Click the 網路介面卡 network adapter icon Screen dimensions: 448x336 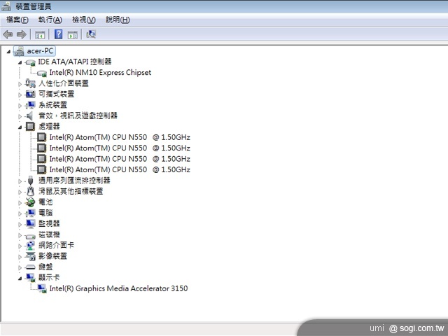(30, 246)
